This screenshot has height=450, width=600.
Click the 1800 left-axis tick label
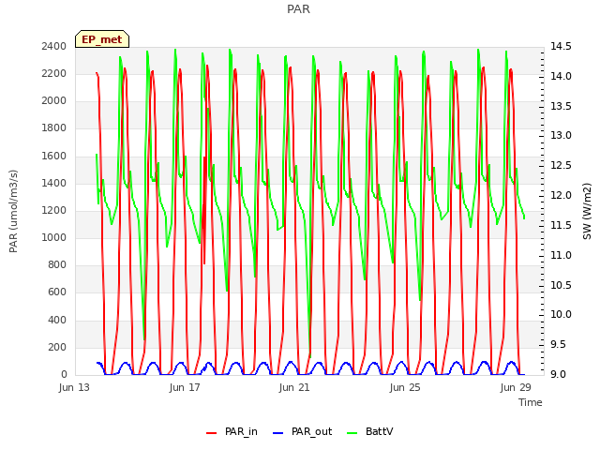coord(54,128)
